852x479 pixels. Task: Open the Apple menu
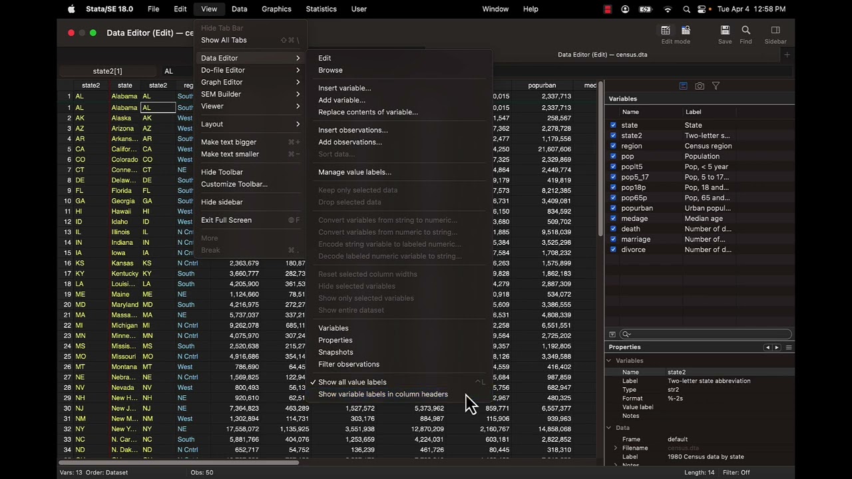point(71,9)
